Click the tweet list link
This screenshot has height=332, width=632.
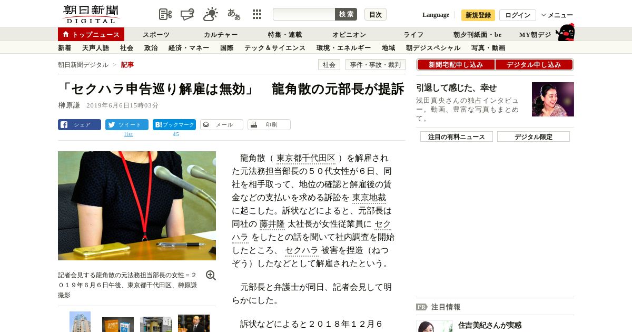[129, 134]
